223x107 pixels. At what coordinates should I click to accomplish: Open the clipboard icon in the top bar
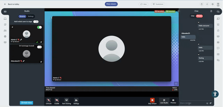(x=202, y=4)
